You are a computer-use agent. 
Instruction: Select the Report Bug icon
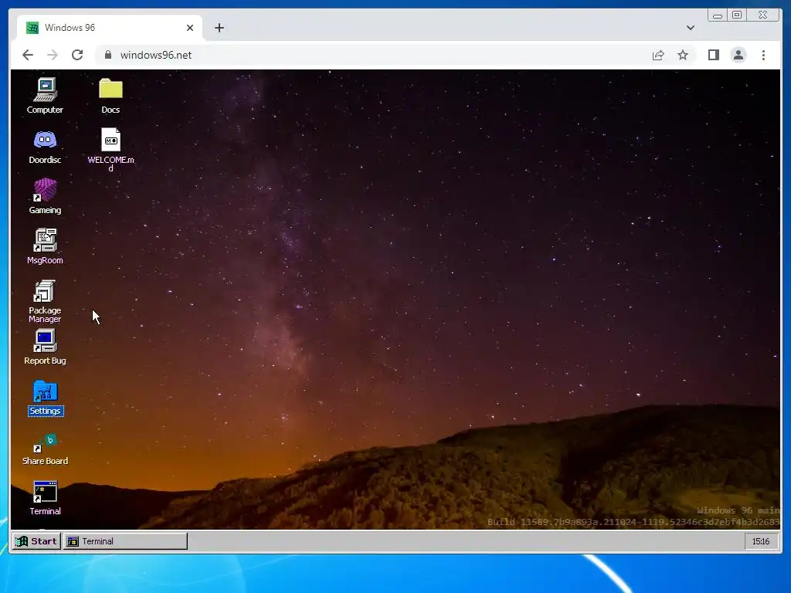pos(45,347)
